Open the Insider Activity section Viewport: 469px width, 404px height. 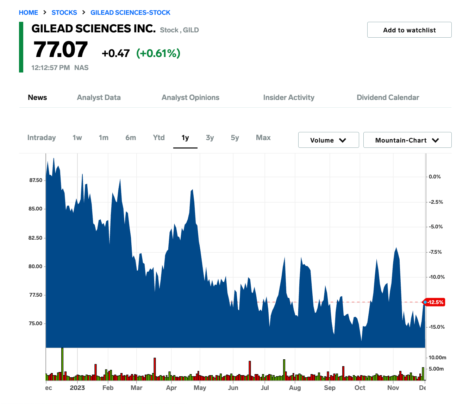[x=289, y=97]
